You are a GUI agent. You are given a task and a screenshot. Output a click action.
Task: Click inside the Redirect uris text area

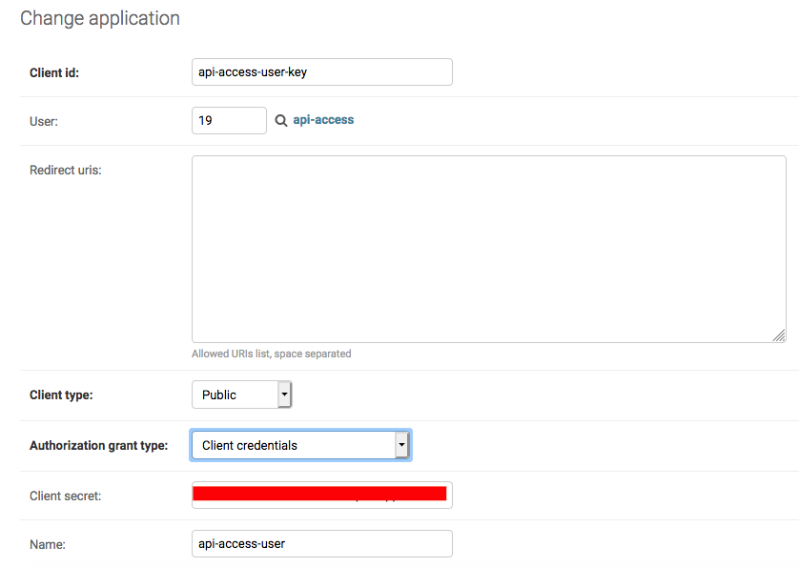[x=488, y=248]
